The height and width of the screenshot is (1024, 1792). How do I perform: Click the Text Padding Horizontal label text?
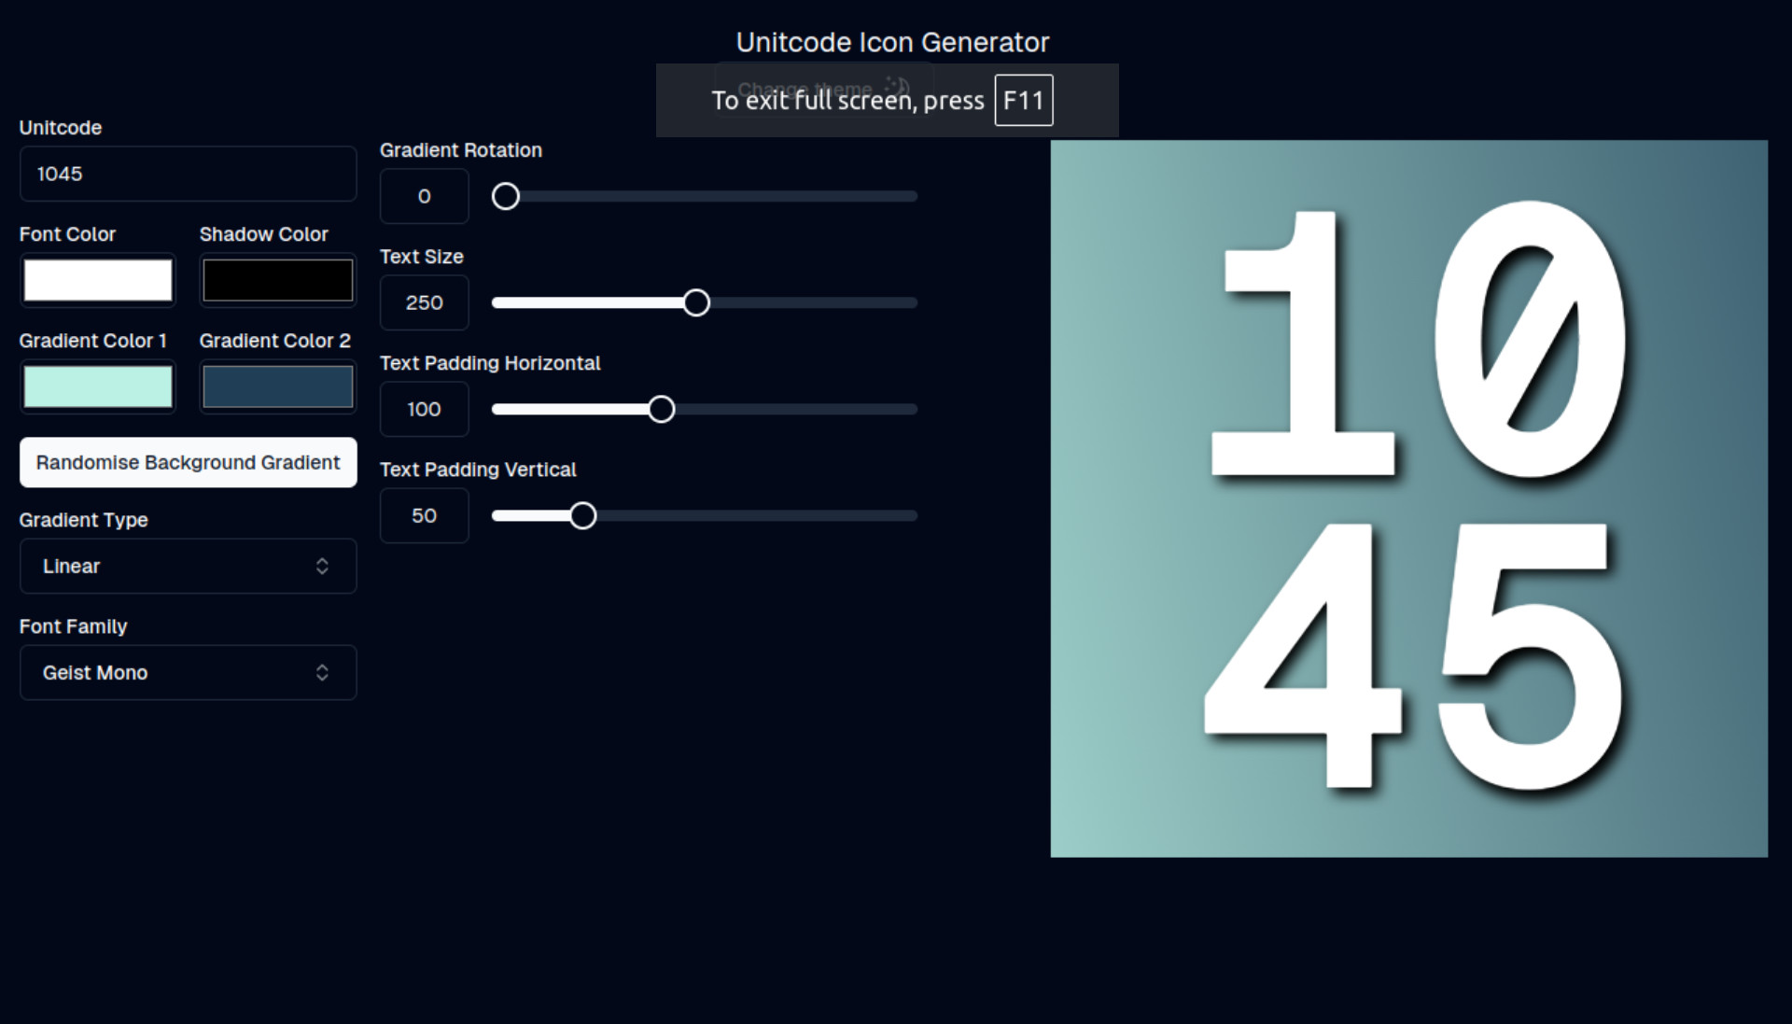[490, 363]
